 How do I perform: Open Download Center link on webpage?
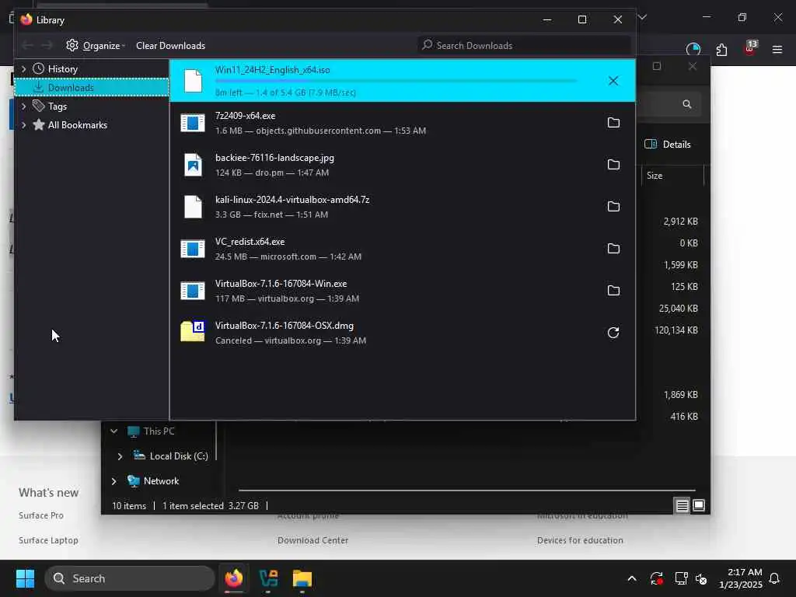click(x=312, y=540)
